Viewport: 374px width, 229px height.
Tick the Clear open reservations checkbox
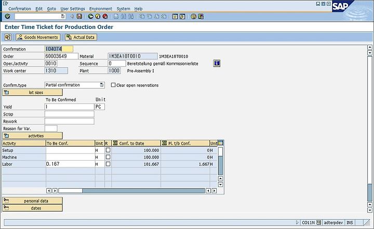[x=113, y=85]
